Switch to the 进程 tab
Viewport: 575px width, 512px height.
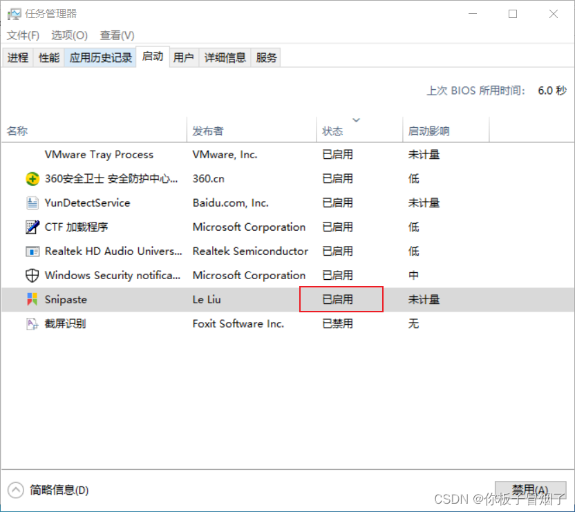click(x=18, y=57)
